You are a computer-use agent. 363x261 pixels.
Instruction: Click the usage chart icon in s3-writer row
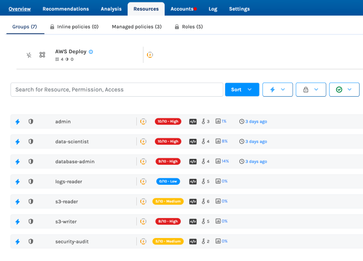pos(218,221)
